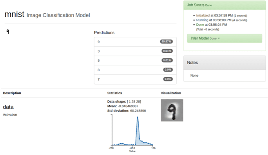This screenshot has width=268, height=155.
Task: Open the Infer Model Done dropdown
Action: click(225, 38)
